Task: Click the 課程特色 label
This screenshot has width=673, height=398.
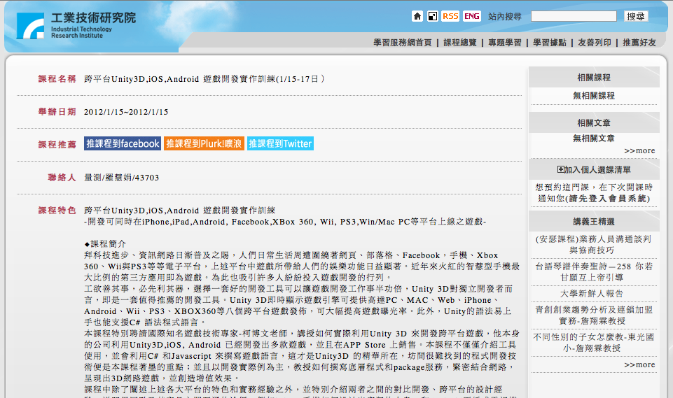Action: tap(57, 210)
